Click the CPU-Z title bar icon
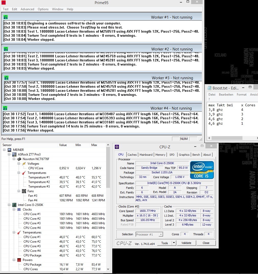 117,147
